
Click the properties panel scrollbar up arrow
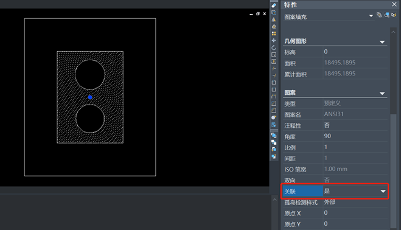click(393, 32)
